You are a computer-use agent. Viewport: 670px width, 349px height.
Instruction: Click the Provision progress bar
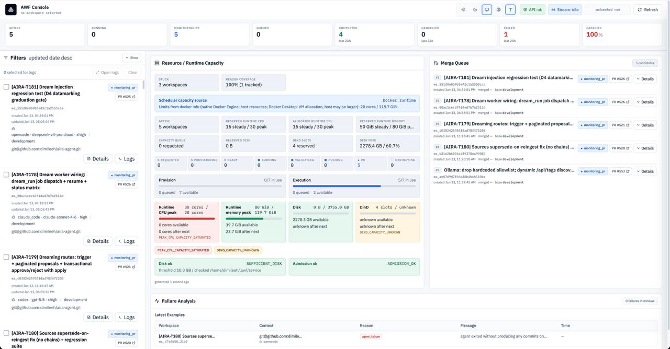220,186
